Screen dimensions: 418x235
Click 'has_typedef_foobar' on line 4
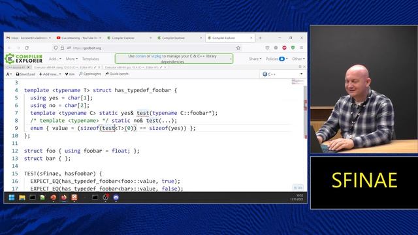(142, 90)
